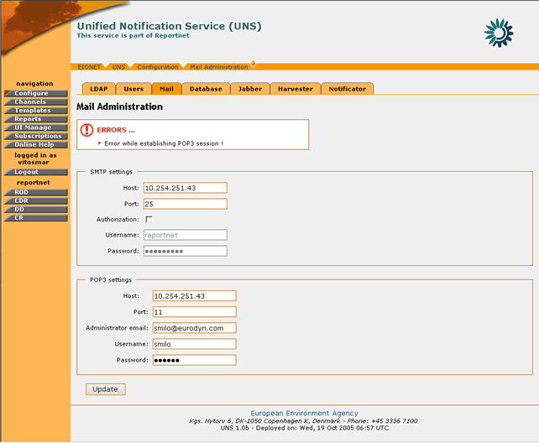The image size is (539, 443).
Task: Click the Logout link
Action: click(36, 172)
